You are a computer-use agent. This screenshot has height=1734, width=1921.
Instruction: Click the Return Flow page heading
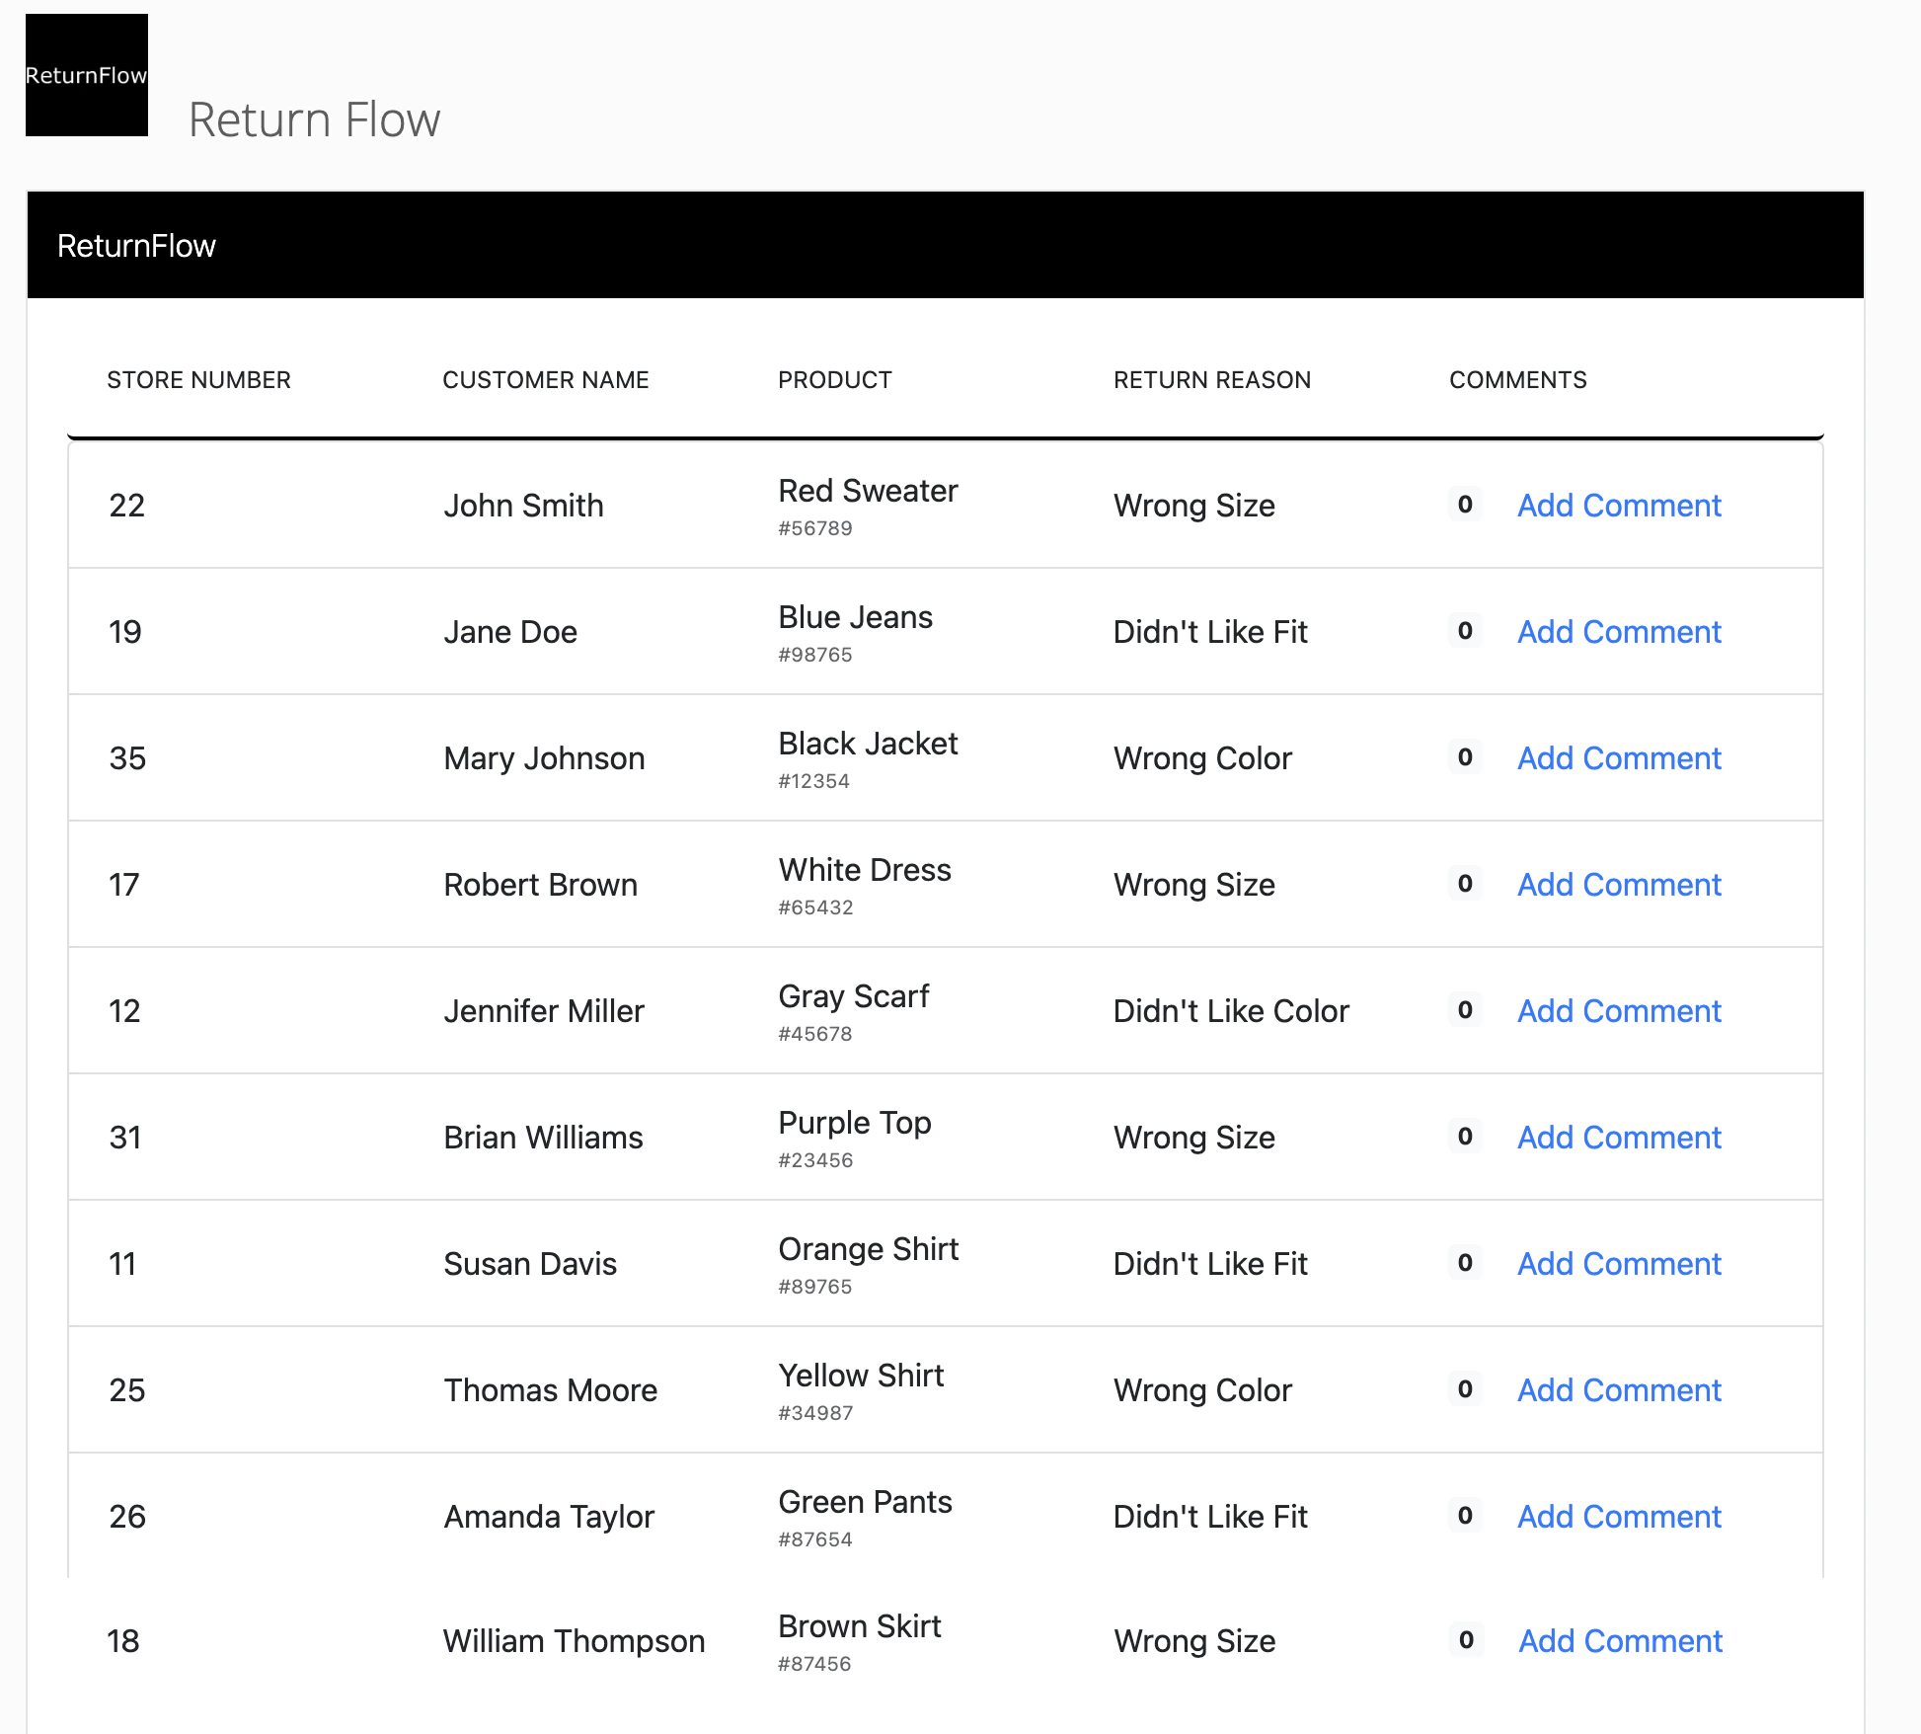314,119
